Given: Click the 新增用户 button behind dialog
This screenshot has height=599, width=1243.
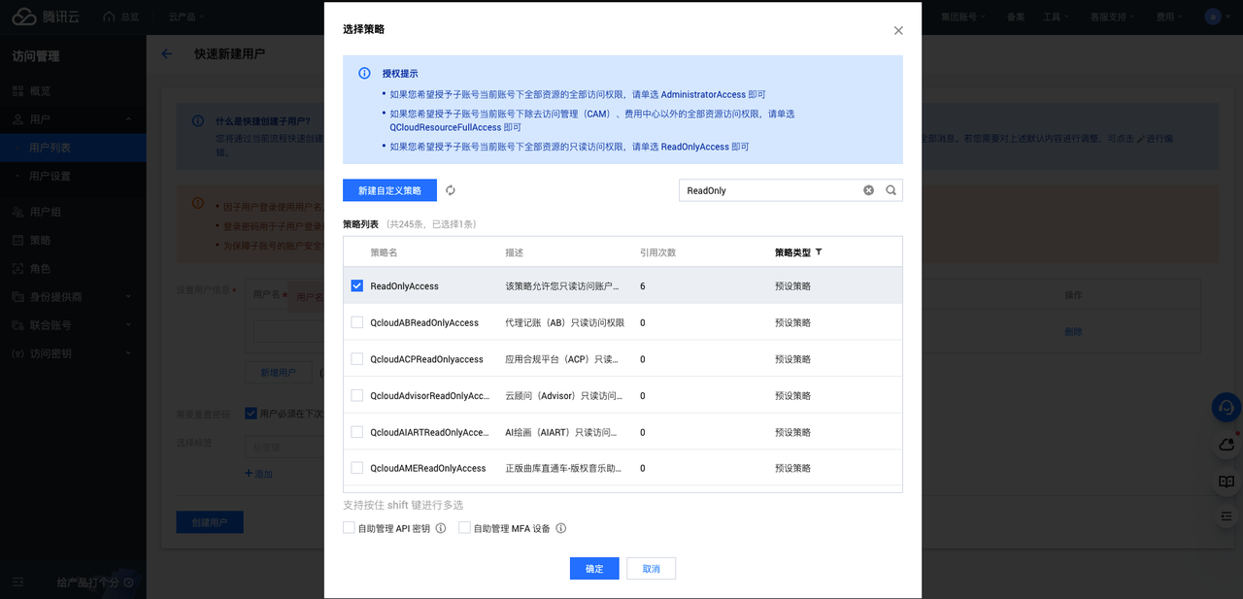Looking at the screenshot, I should point(278,372).
